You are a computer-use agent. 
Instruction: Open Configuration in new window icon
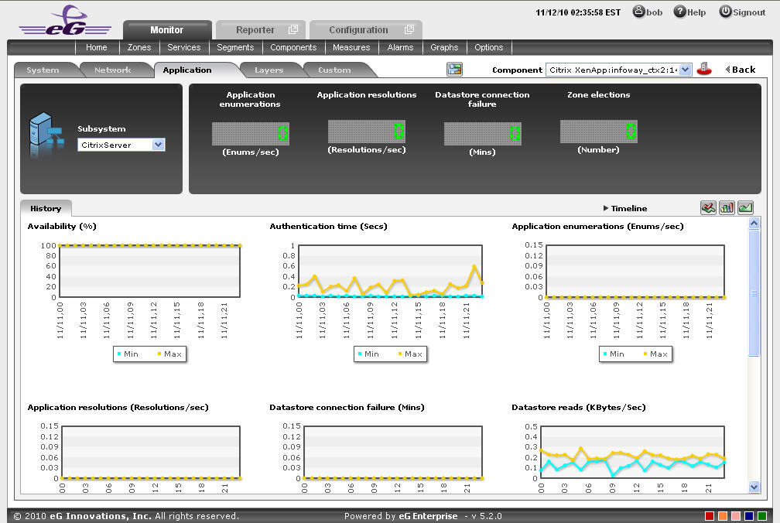[409, 30]
